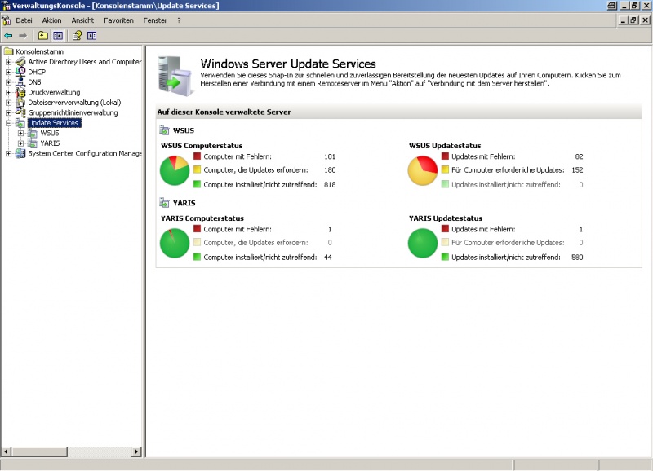Screen dimensions: 653x471
Task: Select Druckverwaltung tree item label
Action: (54, 92)
